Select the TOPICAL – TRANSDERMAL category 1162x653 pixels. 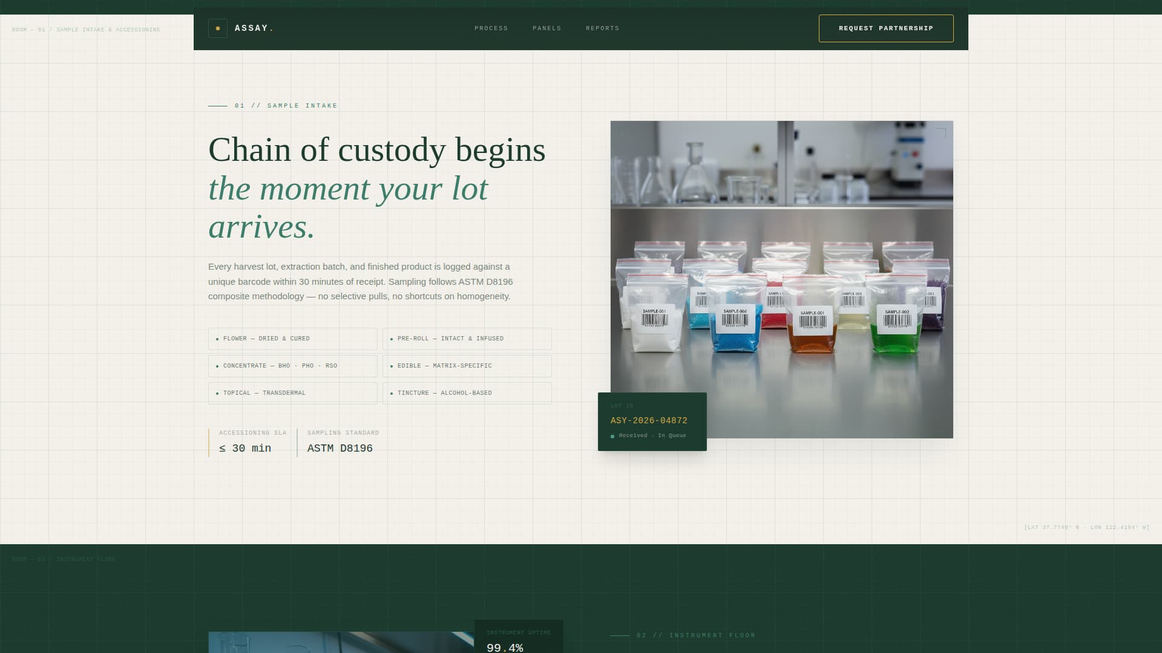[x=292, y=392]
